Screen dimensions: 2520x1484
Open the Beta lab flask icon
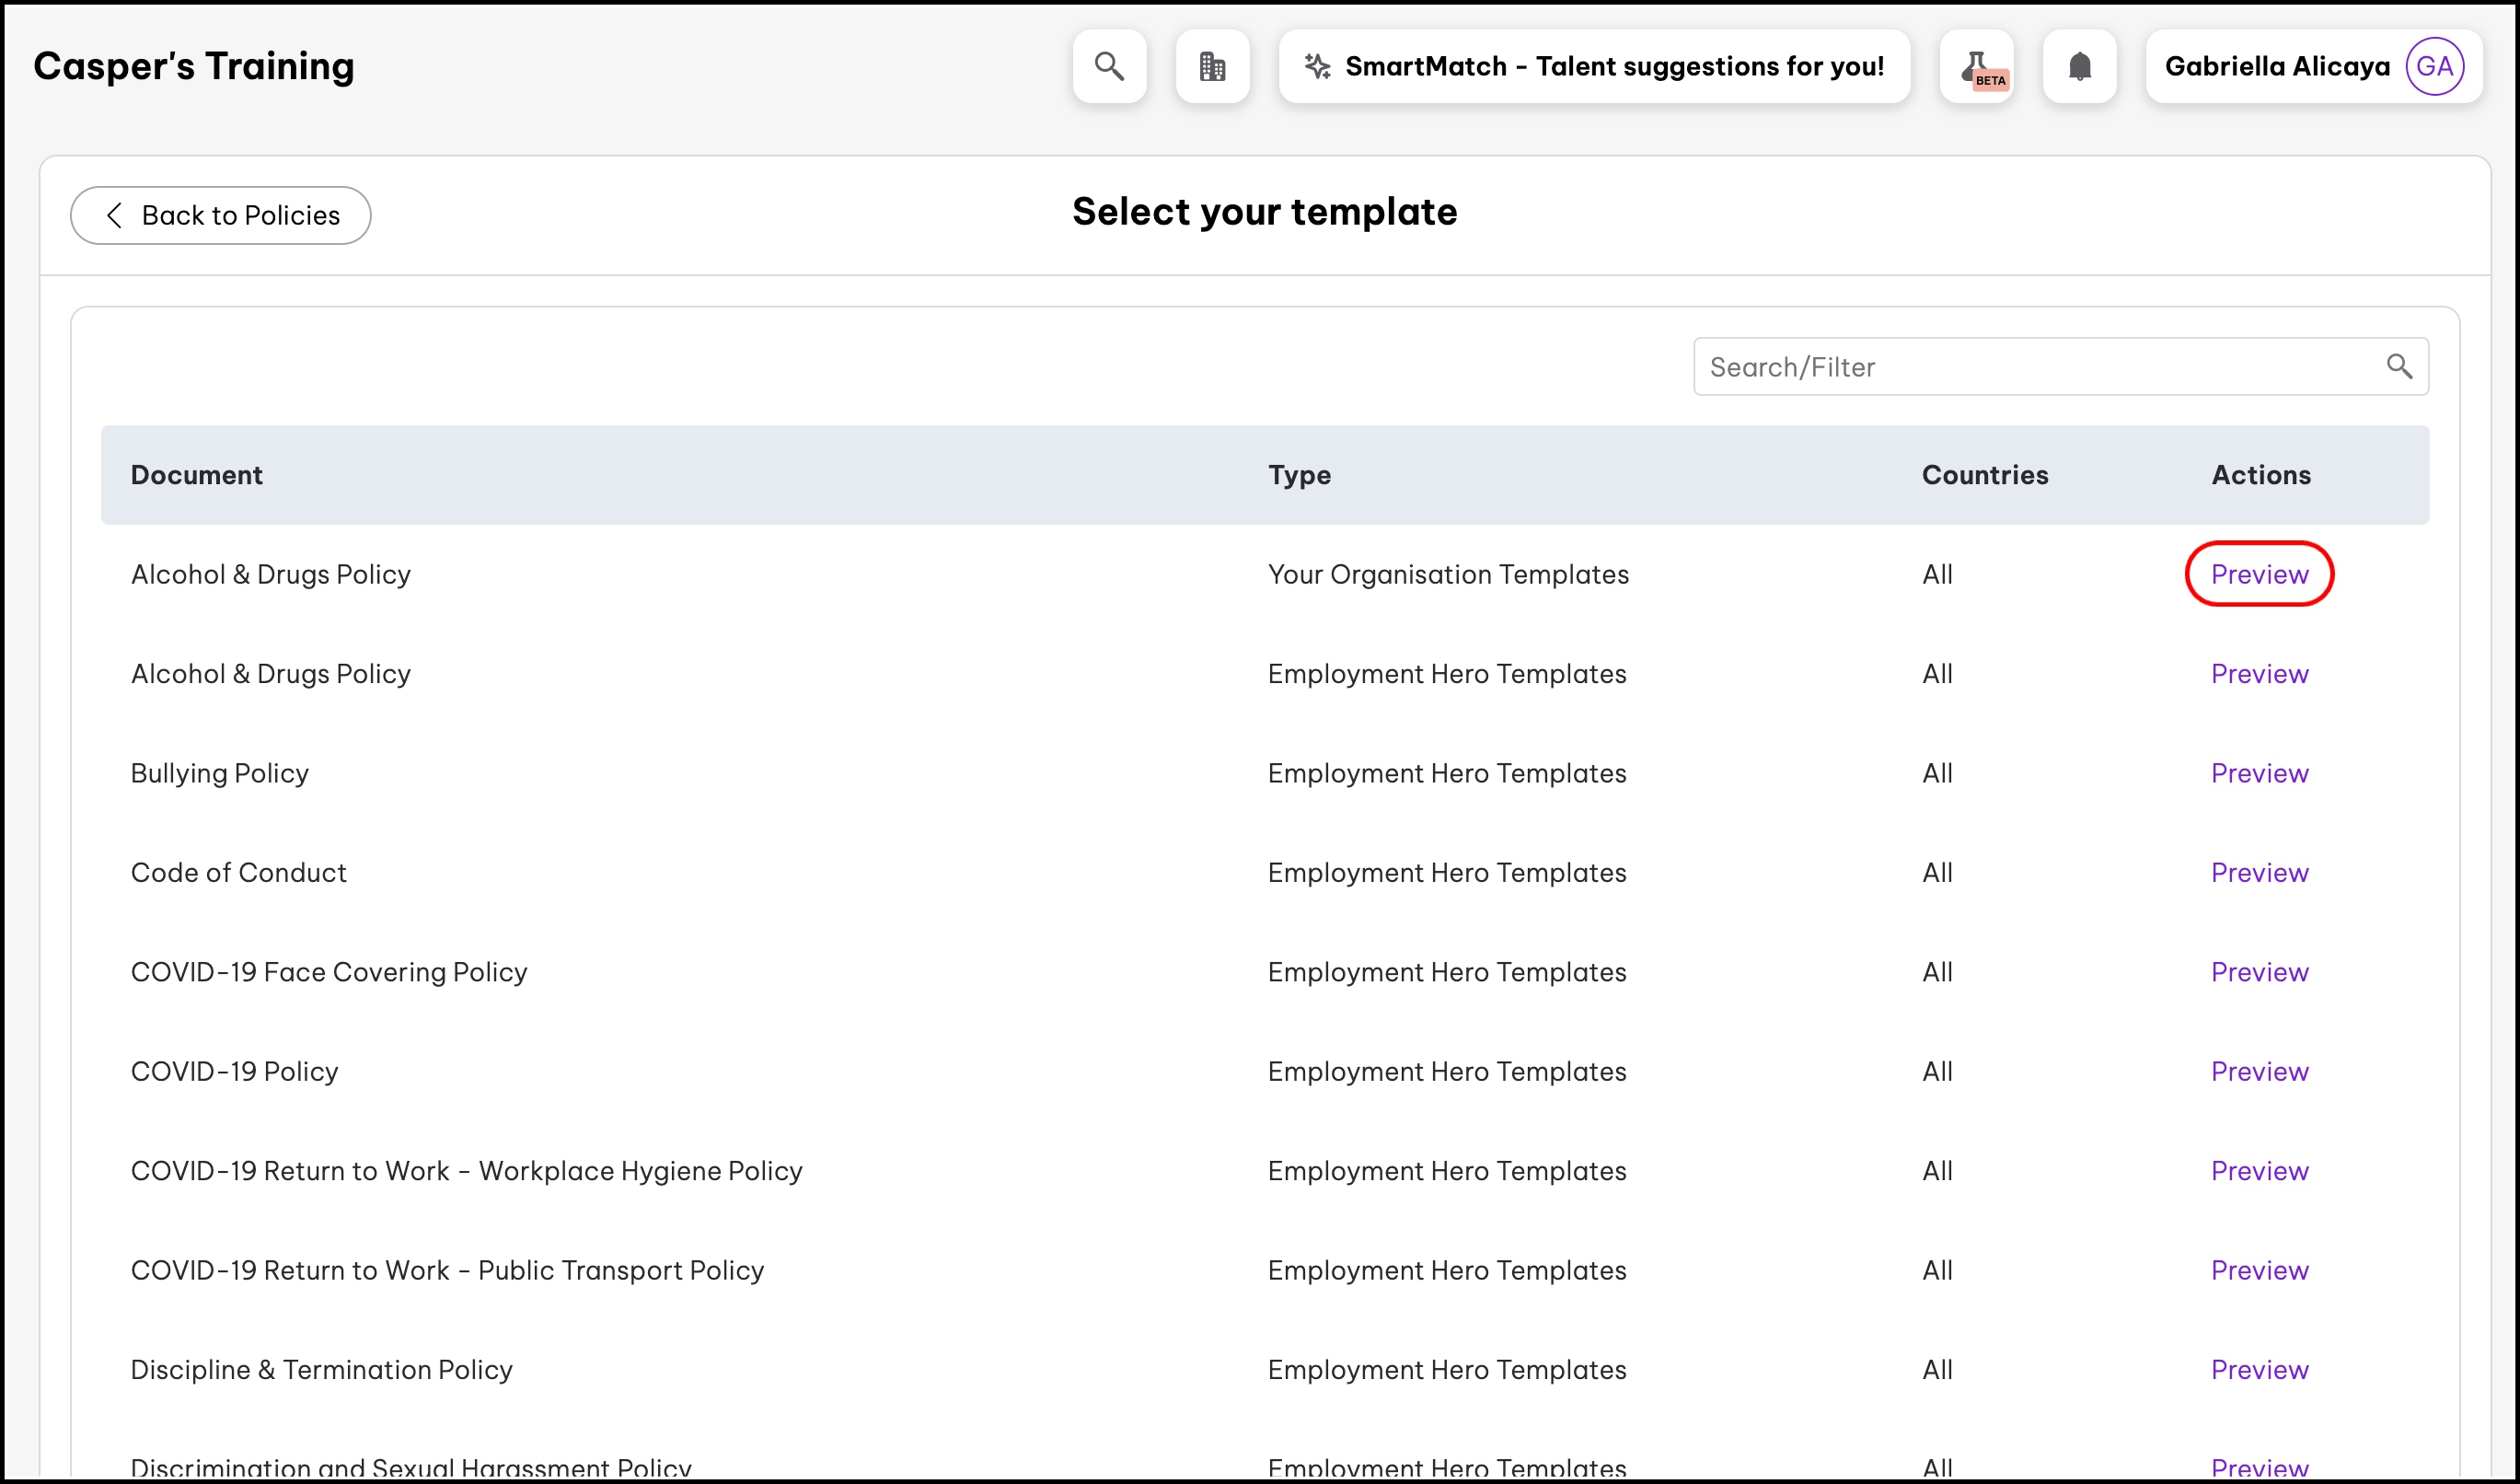[x=1976, y=66]
